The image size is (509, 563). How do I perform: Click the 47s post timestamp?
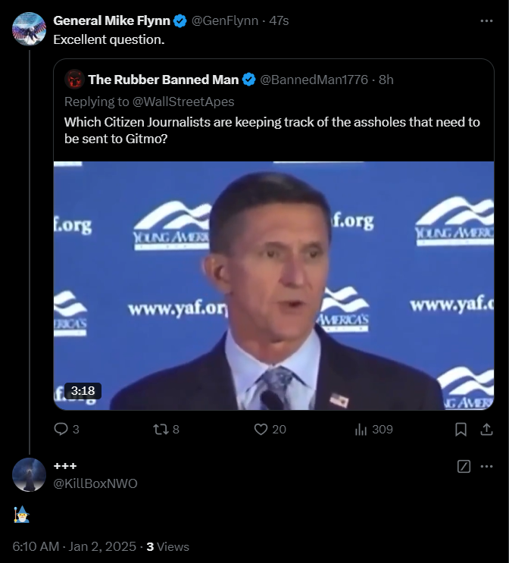click(279, 20)
